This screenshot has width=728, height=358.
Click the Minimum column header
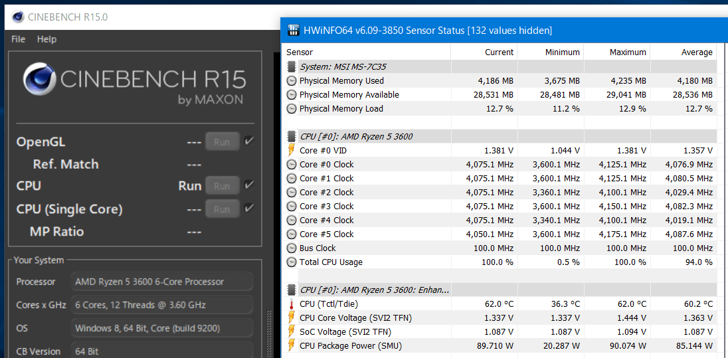(x=550, y=52)
